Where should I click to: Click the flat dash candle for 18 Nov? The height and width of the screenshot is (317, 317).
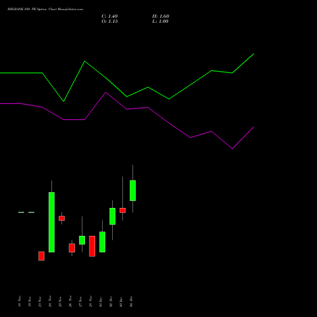21,212
